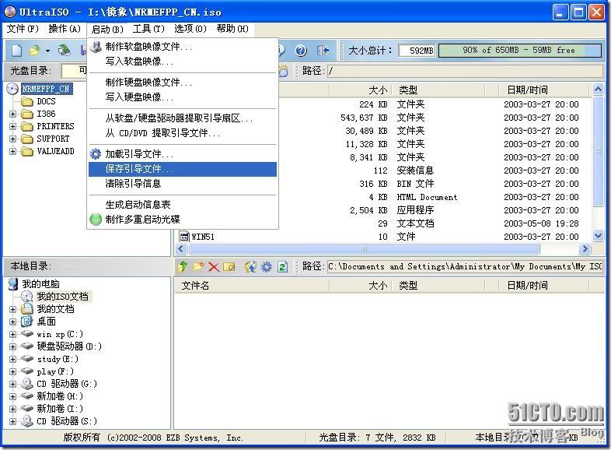Expand the I386 folder node
Image resolution: width=611 pixels, height=450 pixels.
13,114
